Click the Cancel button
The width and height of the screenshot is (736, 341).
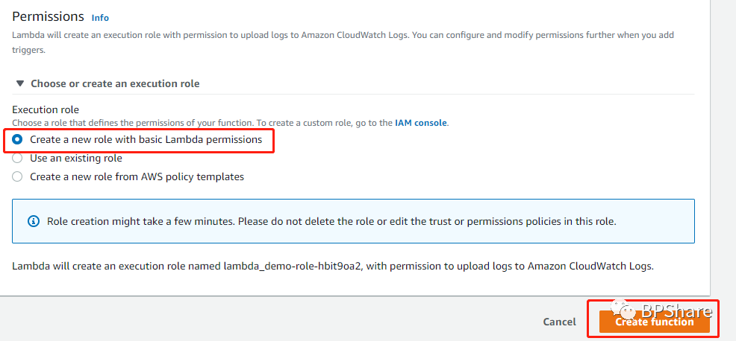[x=559, y=322]
